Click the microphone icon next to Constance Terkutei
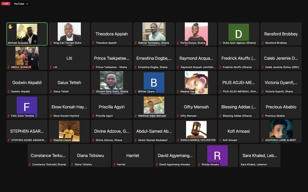Screen dimensions: 308x192 click(29, 164)
